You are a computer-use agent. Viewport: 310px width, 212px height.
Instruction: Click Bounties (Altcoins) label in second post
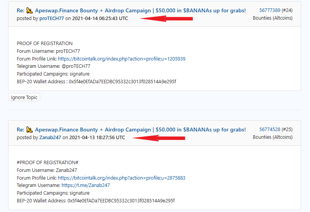click(x=273, y=137)
